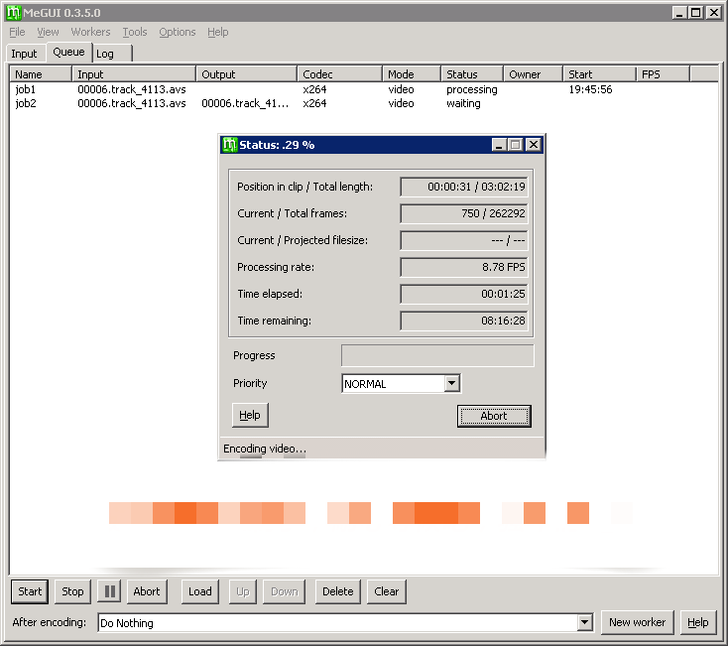Abort encoding in the Status dialog
728x646 pixels.
click(x=493, y=416)
